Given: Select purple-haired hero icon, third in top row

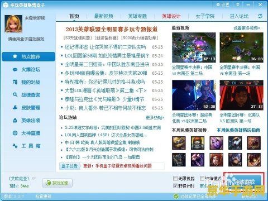Looking at the screenshot, I should click(216, 143).
